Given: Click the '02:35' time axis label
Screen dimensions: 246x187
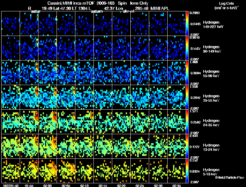Looking at the screenshot, I should pos(177,185).
